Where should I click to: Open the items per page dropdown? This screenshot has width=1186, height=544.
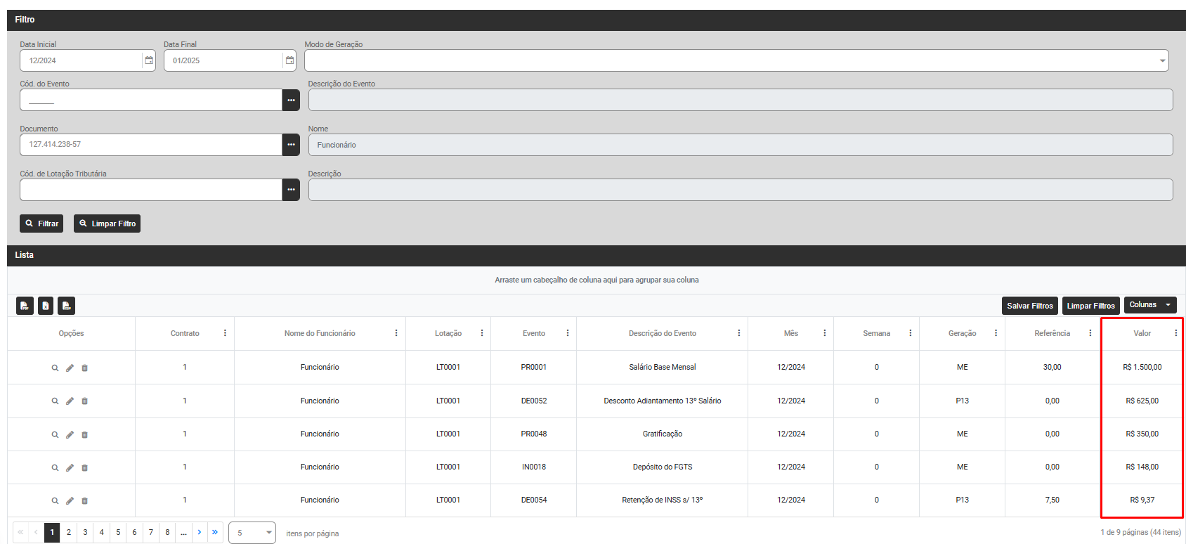tap(252, 533)
